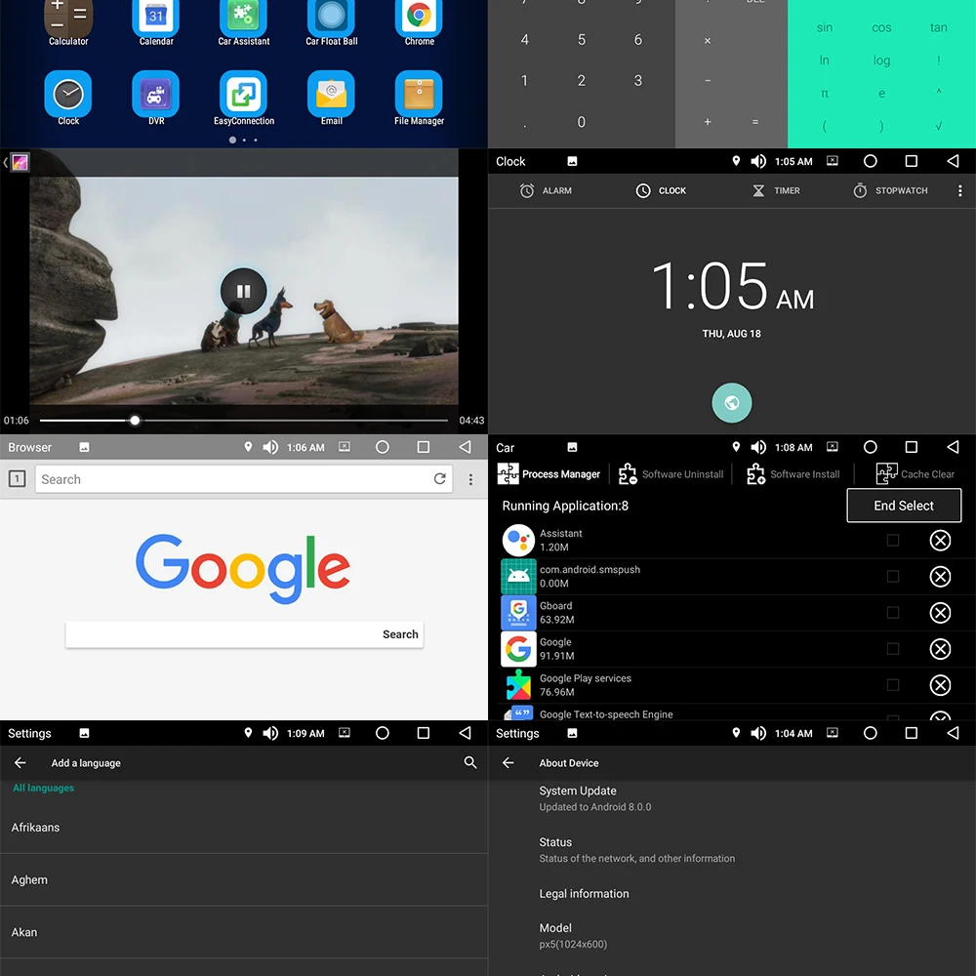Open the Software Uninstall tab
Image resolution: width=976 pixels, height=976 pixels.
tap(671, 474)
